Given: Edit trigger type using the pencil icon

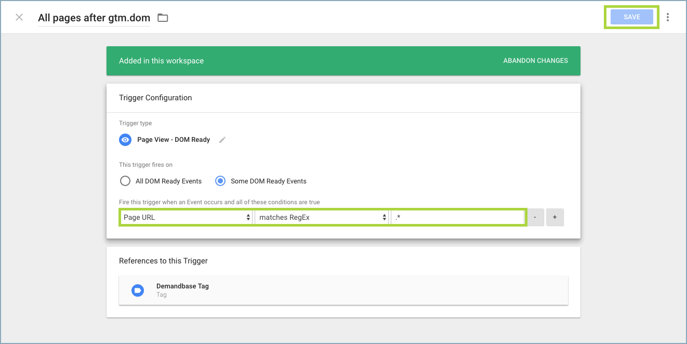Looking at the screenshot, I should click(222, 140).
